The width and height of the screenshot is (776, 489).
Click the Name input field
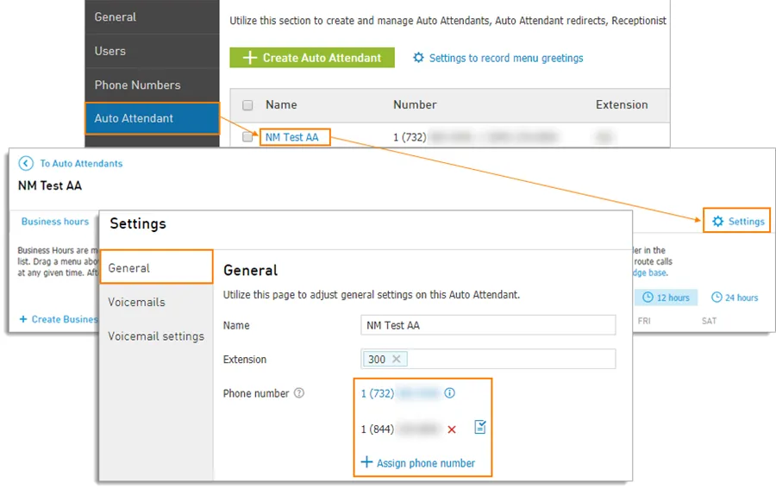[488, 325]
